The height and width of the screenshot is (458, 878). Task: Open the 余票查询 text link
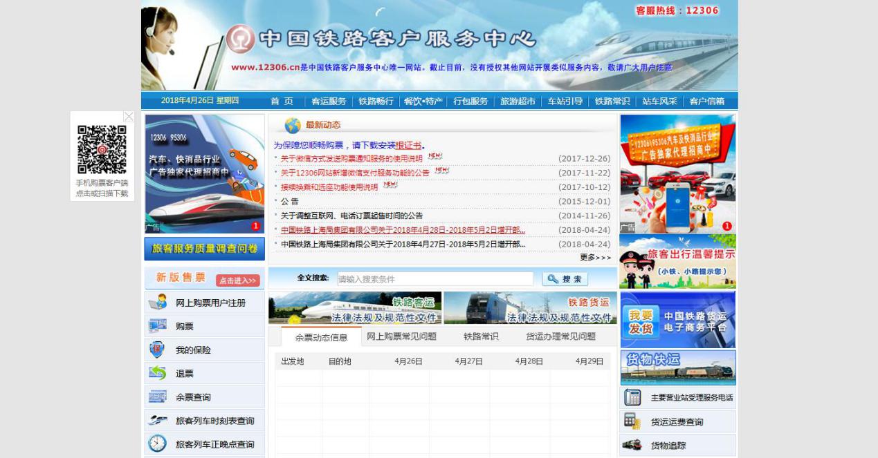(193, 397)
